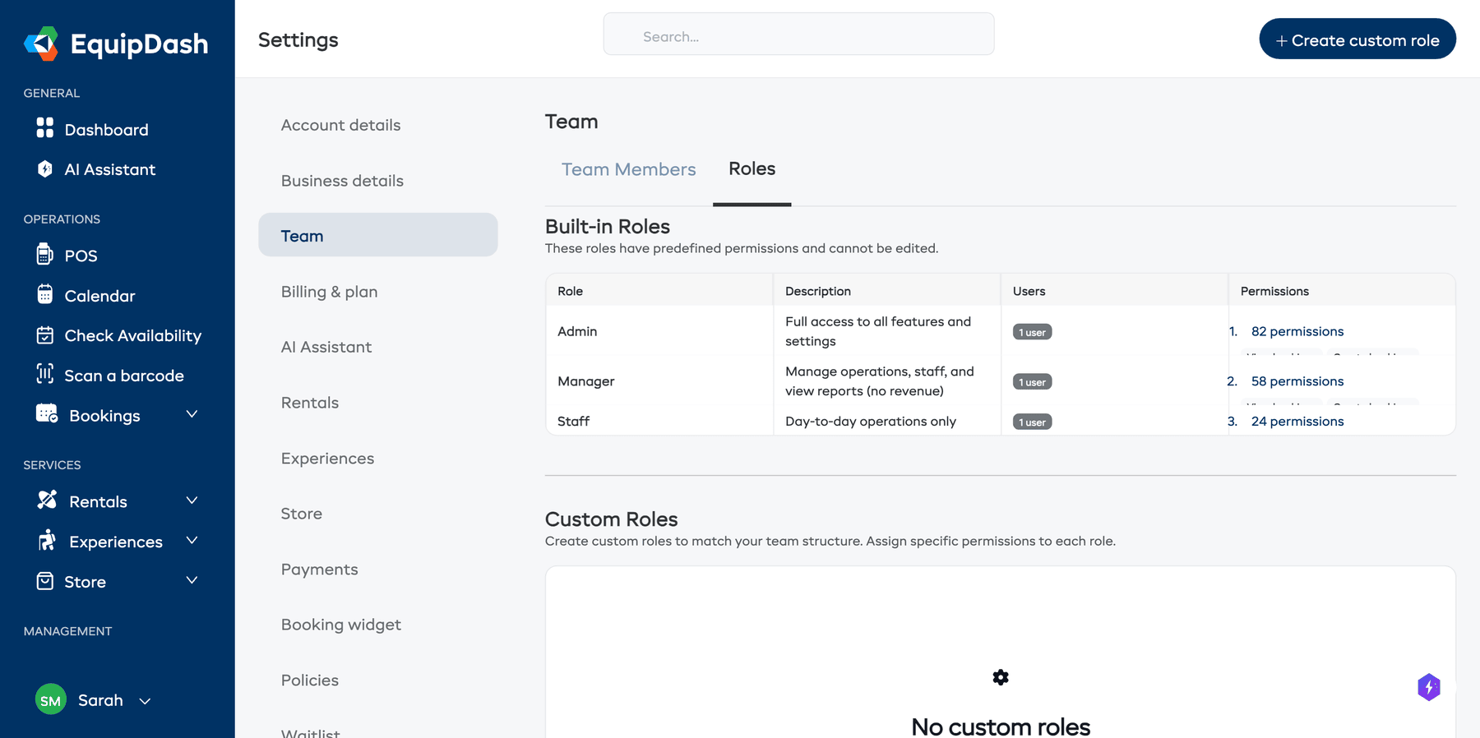Click the Scan a barcode icon
The image size is (1480, 738).
click(x=45, y=374)
